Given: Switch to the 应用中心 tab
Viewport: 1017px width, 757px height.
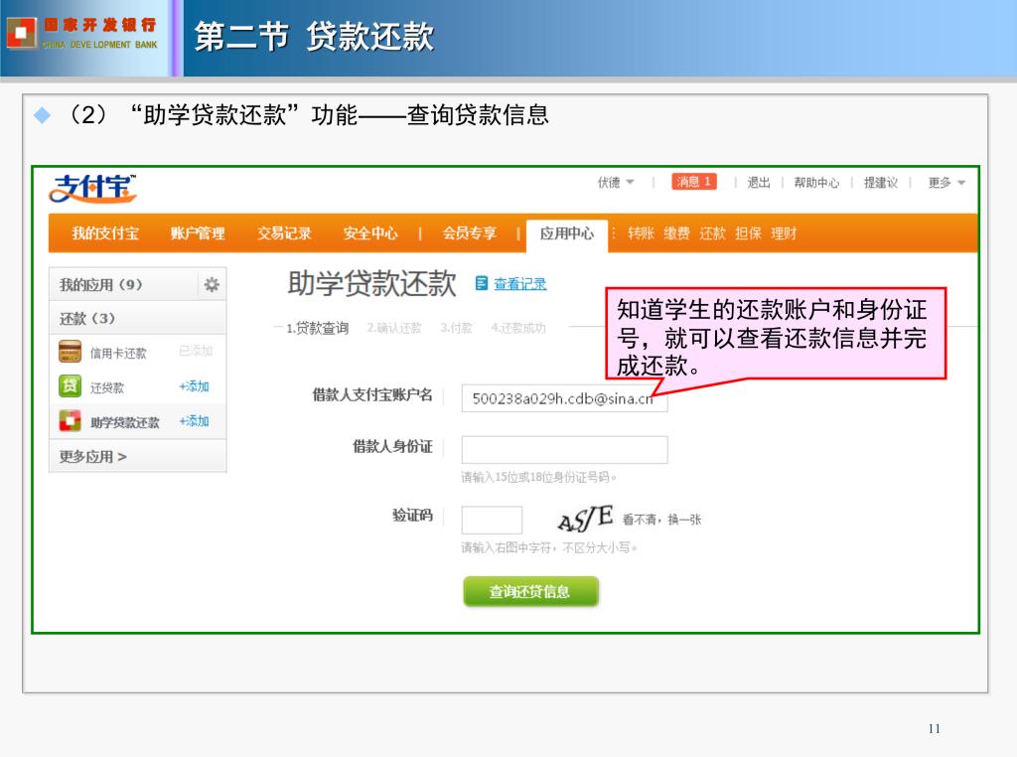Looking at the screenshot, I should pos(567,233).
